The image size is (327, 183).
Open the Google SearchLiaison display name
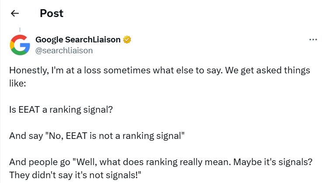[x=78, y=40]
